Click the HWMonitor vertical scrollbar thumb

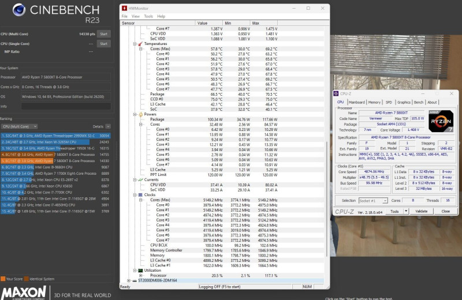(x=327, y=199)
